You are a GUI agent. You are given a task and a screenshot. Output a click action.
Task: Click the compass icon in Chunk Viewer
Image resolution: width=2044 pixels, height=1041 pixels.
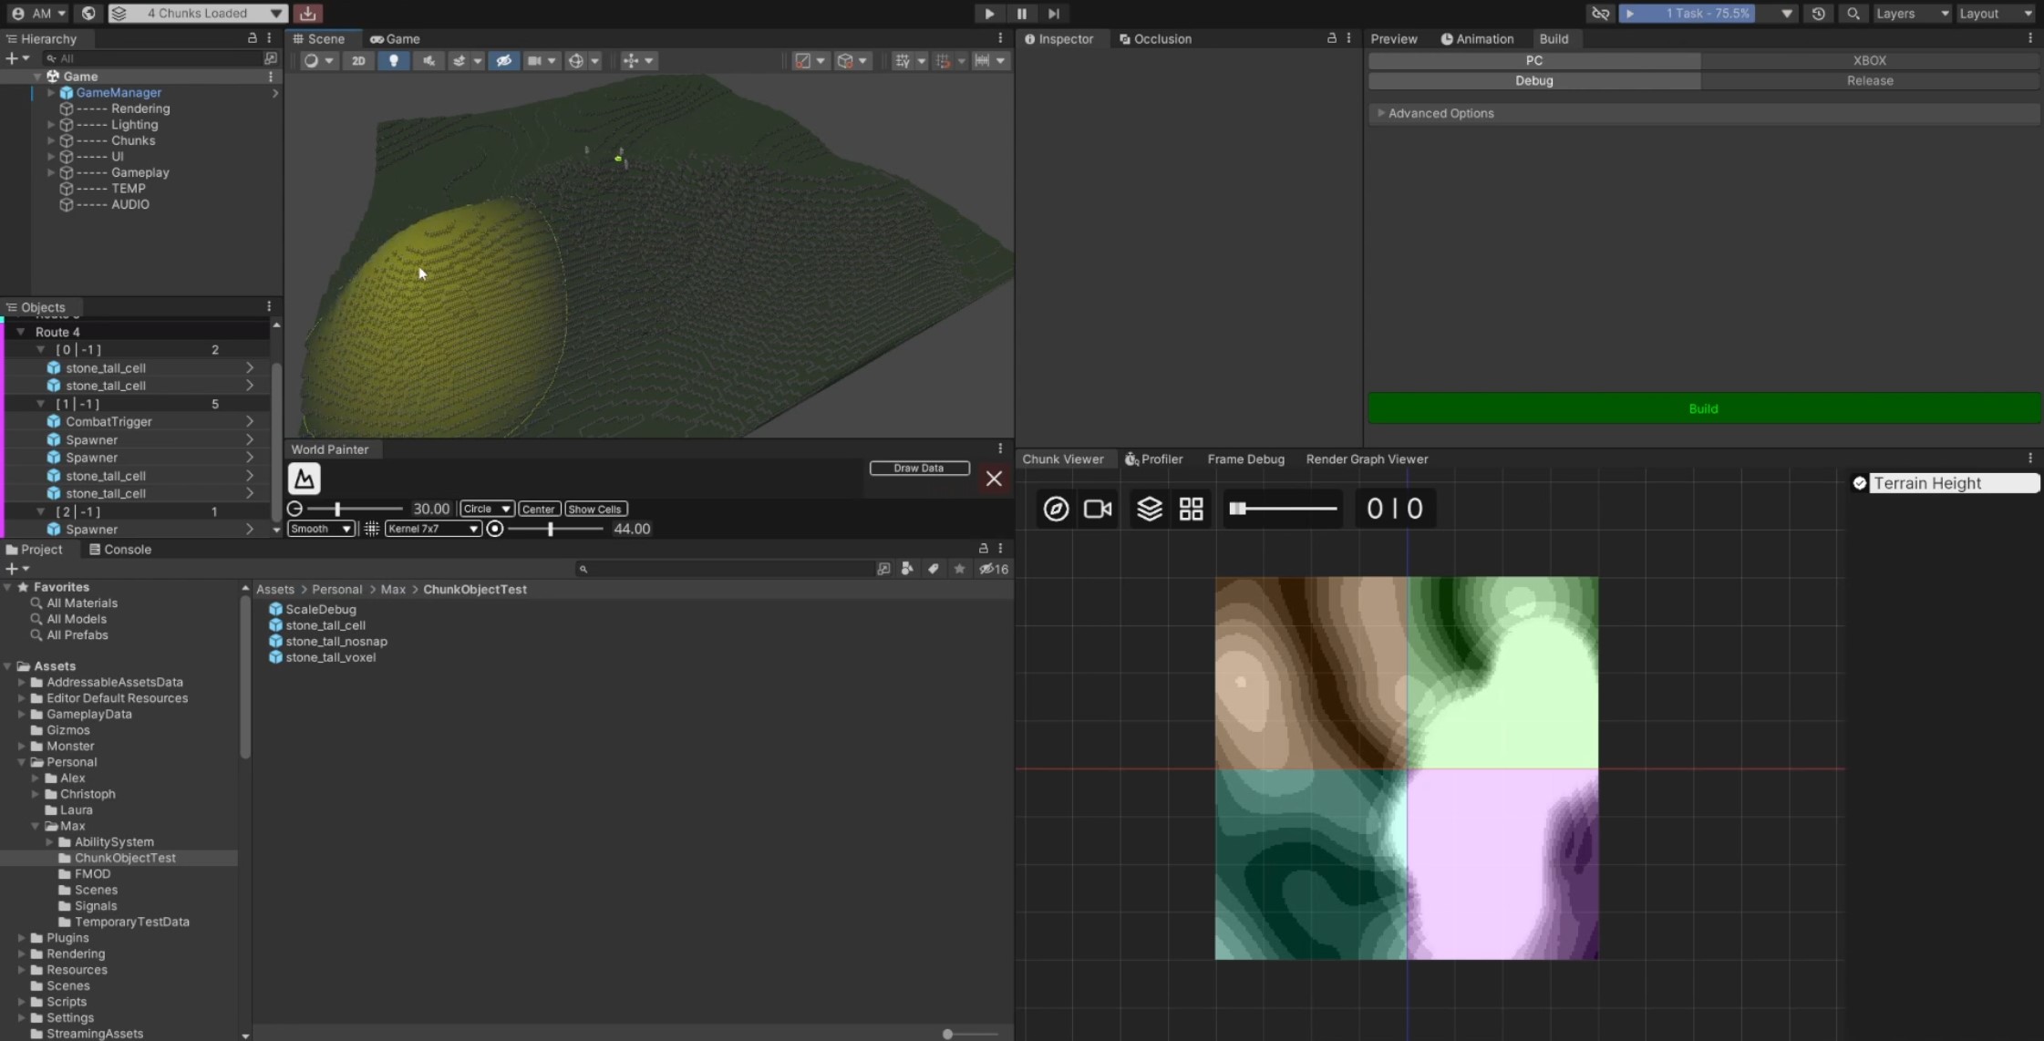tap(1056, 509)
